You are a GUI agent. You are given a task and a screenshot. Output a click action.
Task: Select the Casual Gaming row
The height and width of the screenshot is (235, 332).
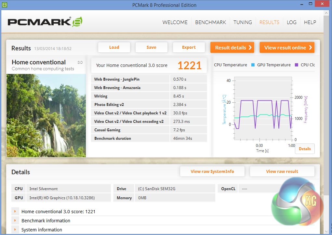click(x=149, y=130)
